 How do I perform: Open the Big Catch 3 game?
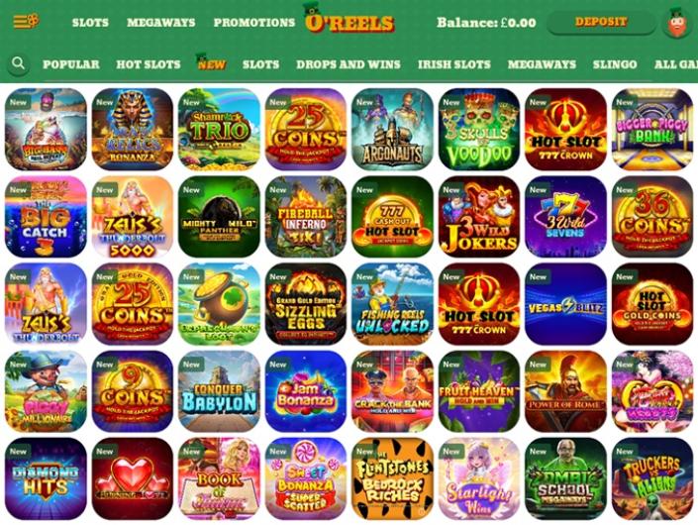(x=46, y=216)
